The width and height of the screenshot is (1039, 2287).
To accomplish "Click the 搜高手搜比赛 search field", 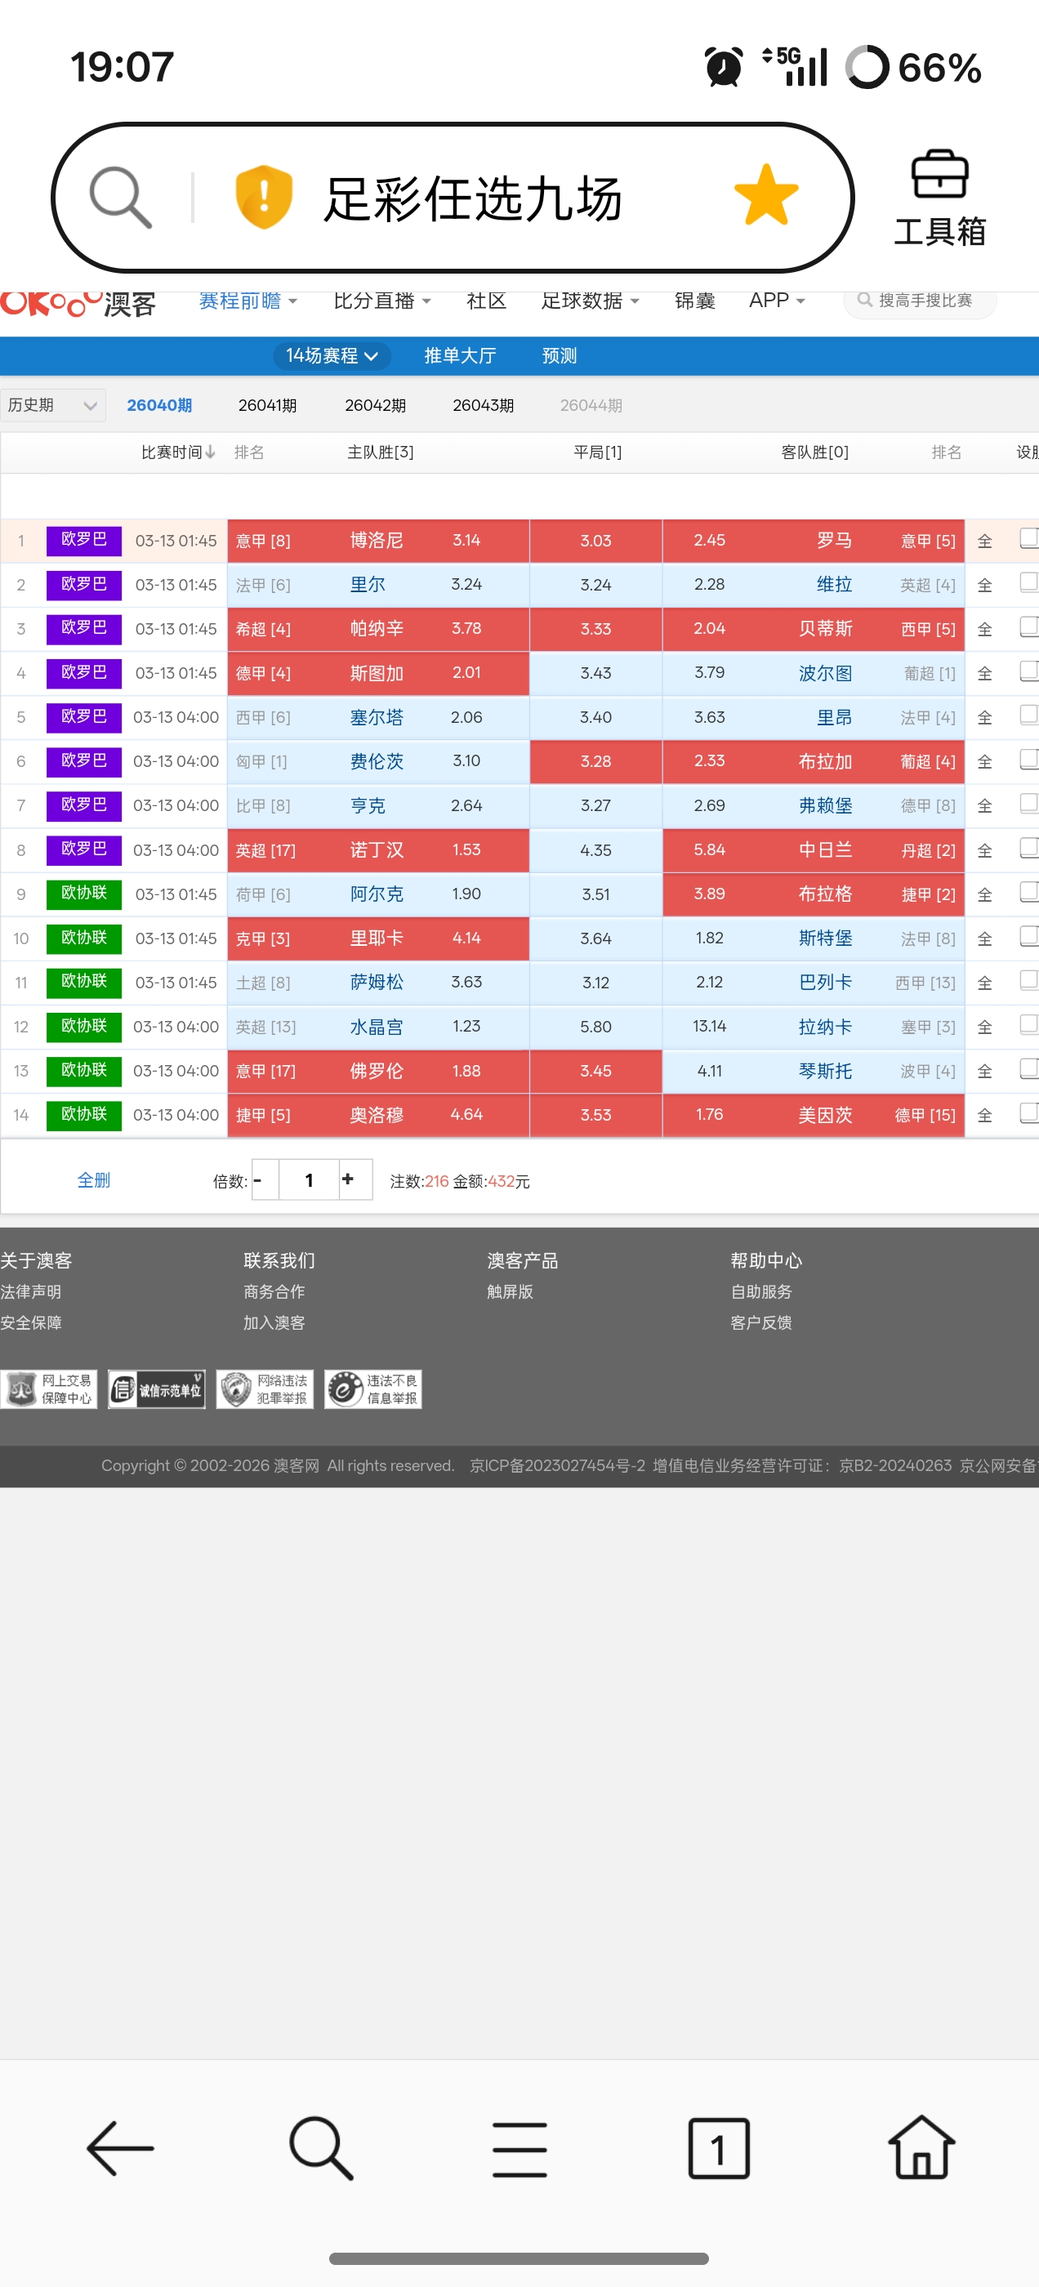I will 924,301.
